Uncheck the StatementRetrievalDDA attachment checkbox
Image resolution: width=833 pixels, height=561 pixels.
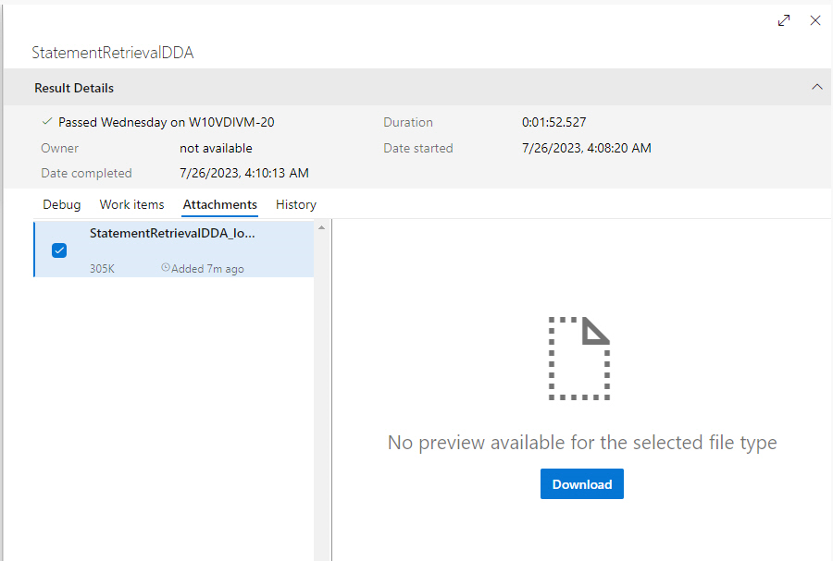coord(59,250)
